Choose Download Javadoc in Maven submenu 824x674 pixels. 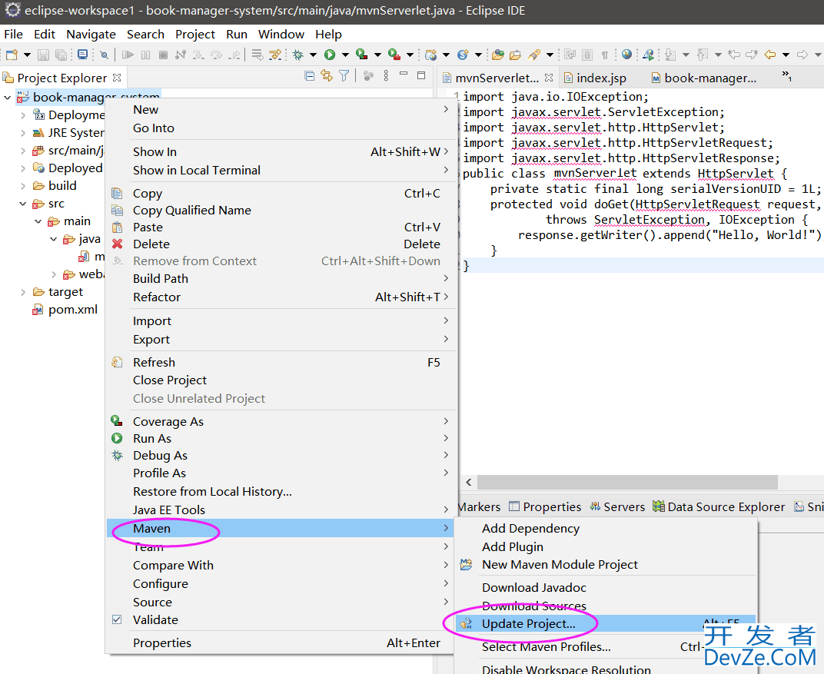tap(606, 588)
